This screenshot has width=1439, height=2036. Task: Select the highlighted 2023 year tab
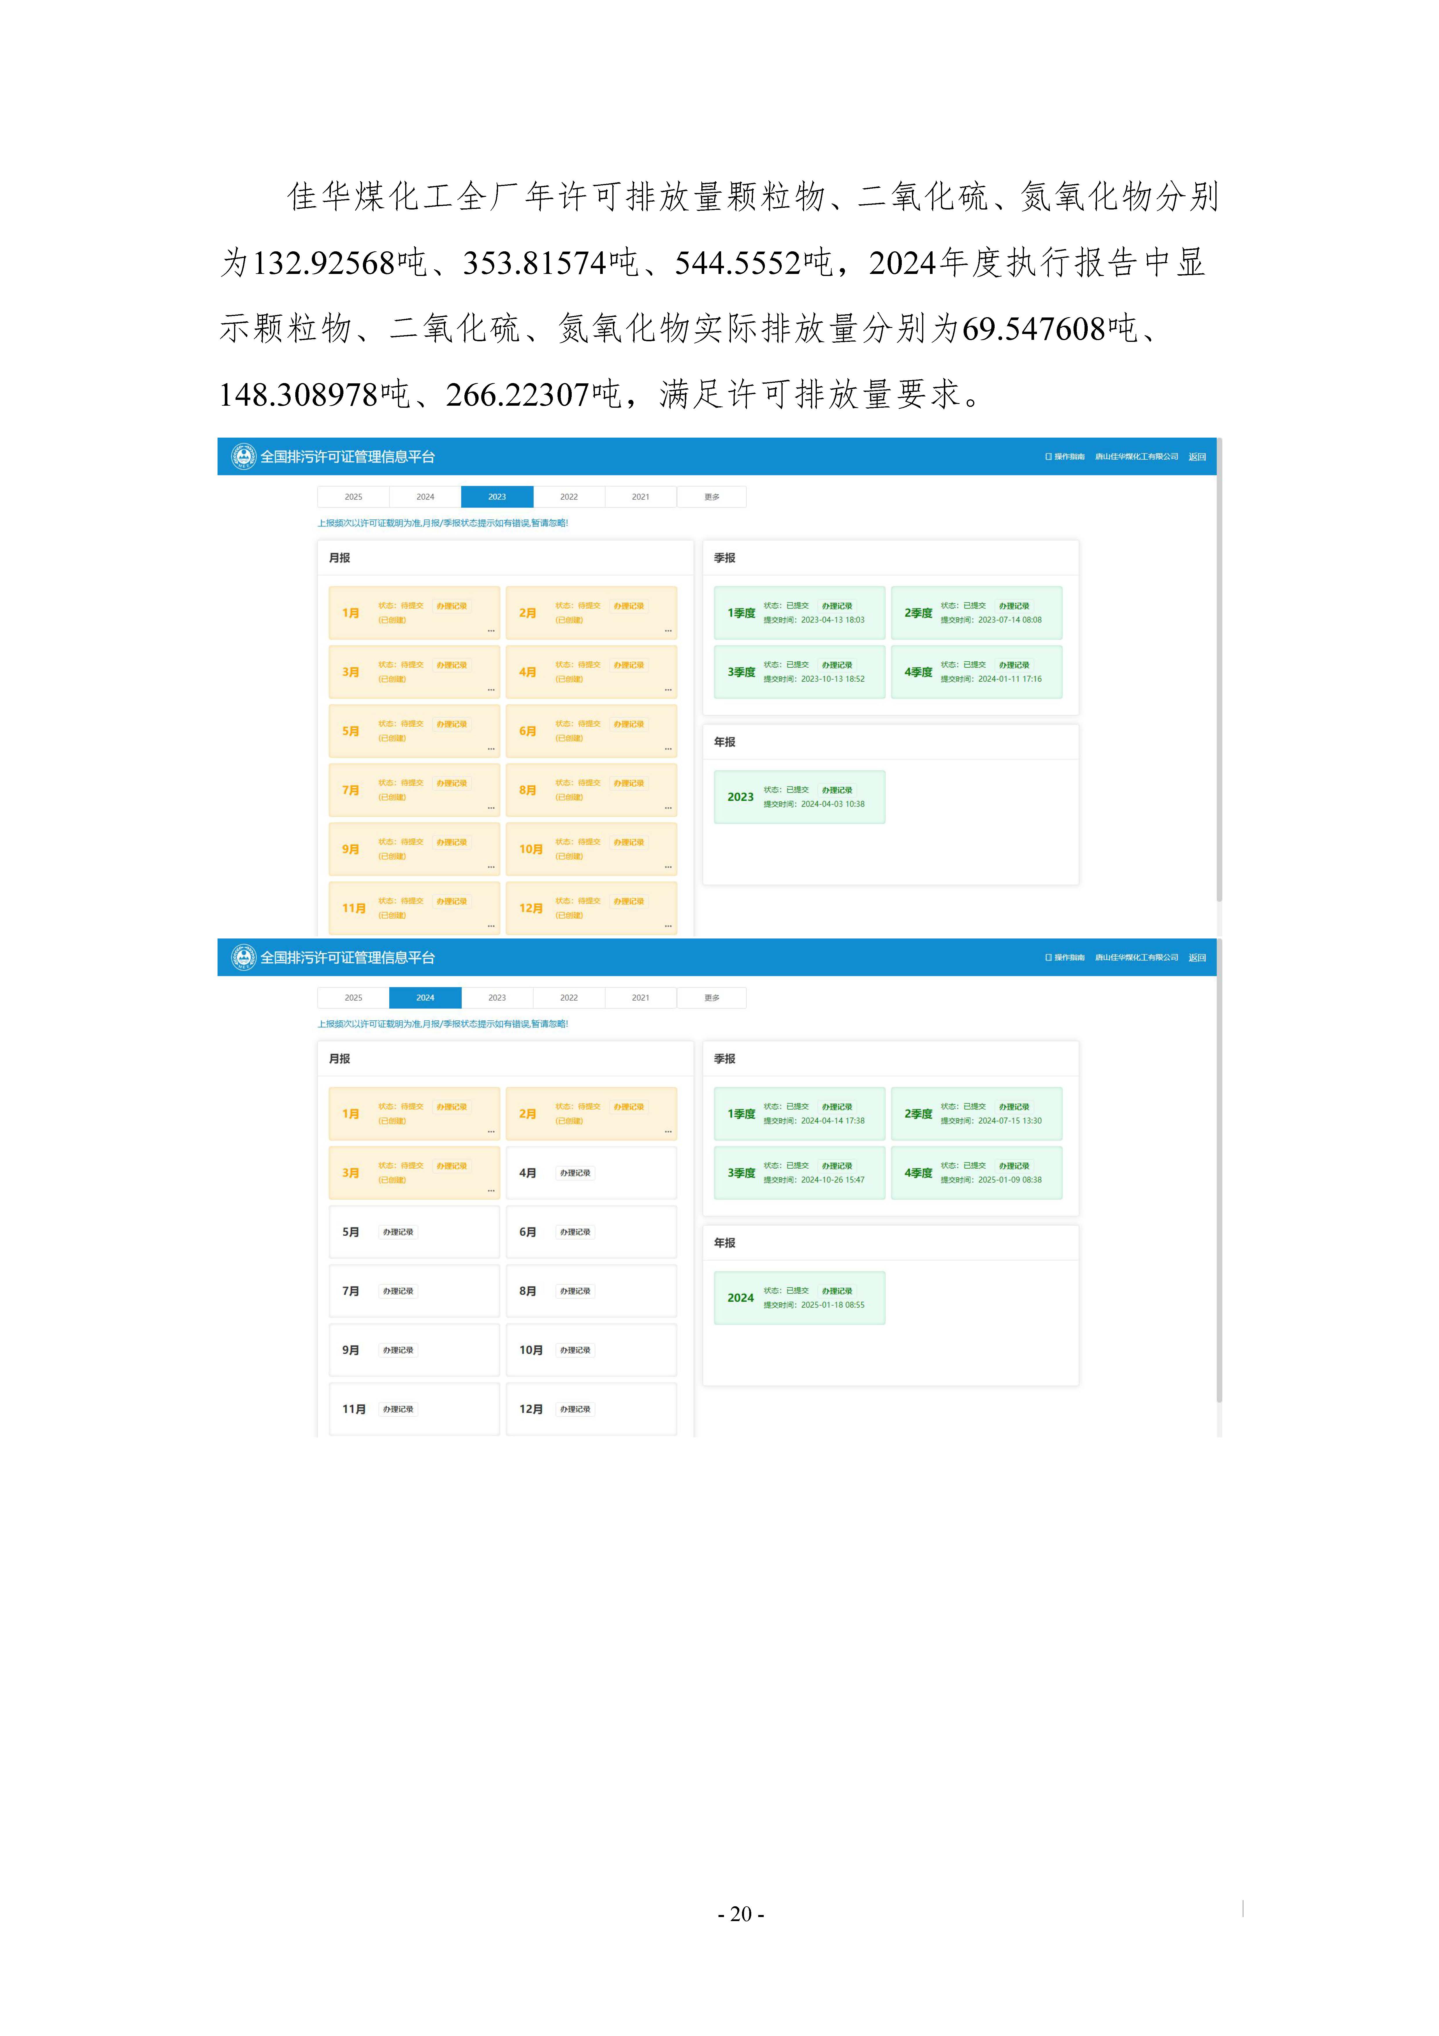click(x=497, y=497)
